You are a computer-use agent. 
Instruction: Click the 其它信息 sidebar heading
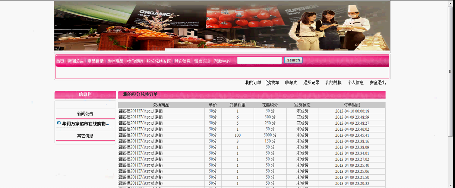coord(85,136)
